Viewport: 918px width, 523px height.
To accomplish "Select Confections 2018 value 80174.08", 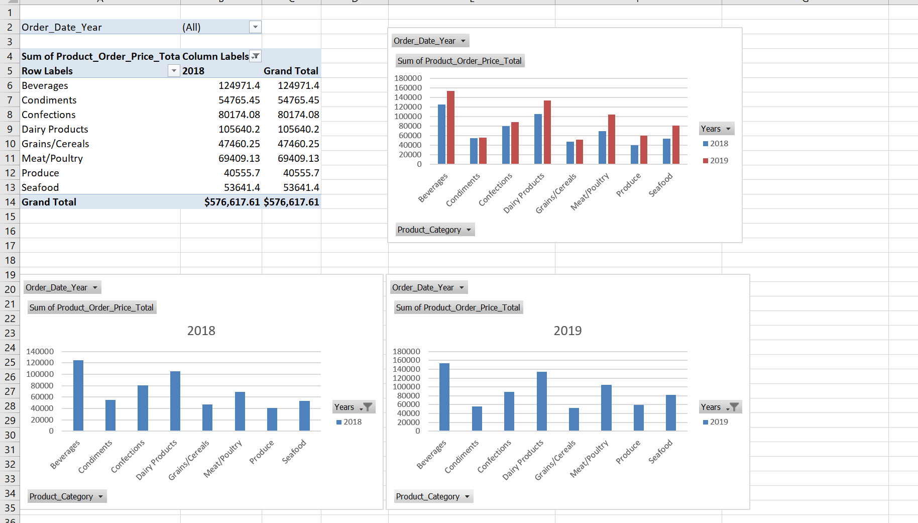I will pos(221,115).
